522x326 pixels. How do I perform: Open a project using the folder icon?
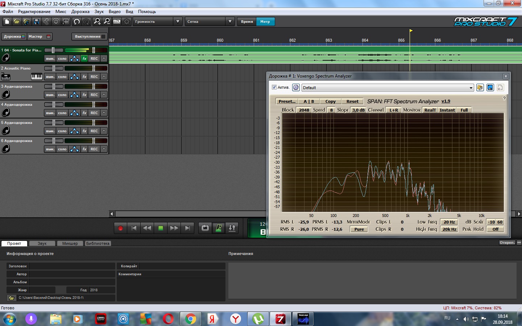[16, 22]
